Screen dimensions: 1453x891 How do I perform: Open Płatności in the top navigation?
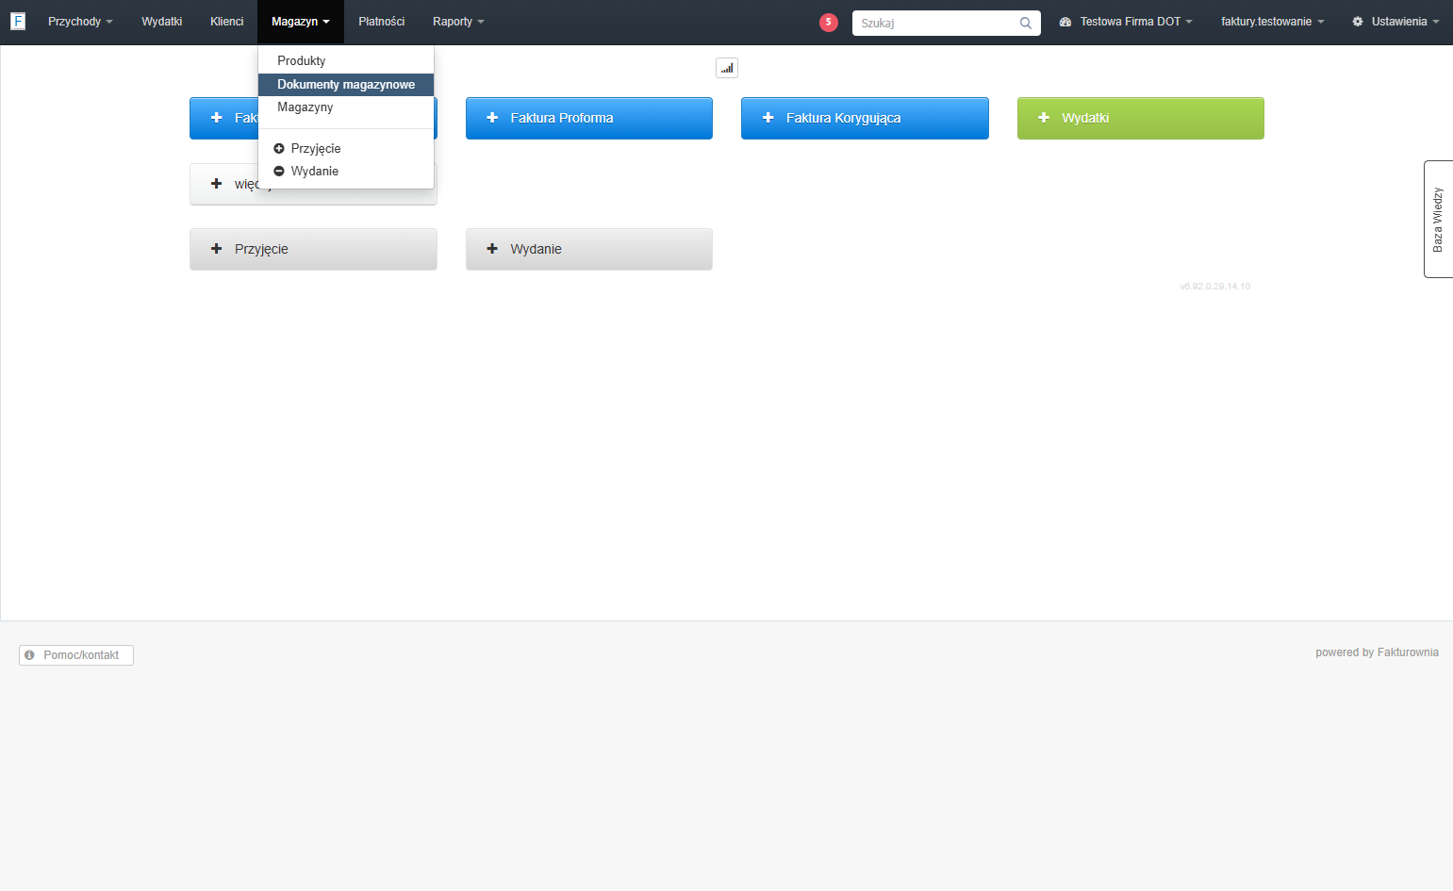click(x=381, y=22)
